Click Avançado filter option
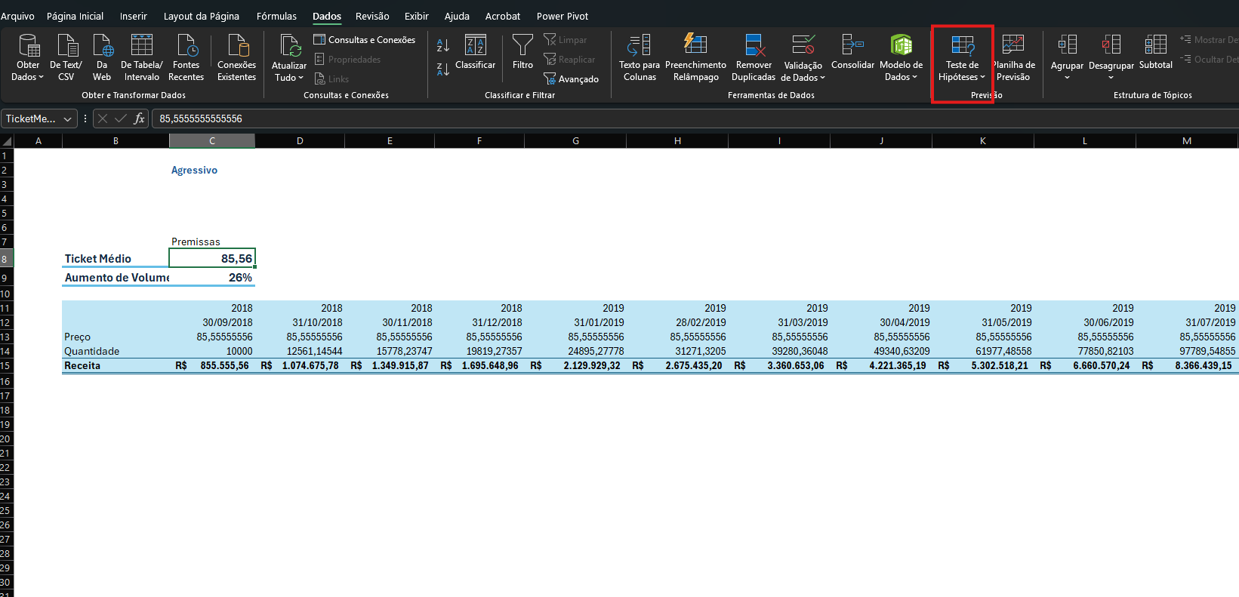The image size is (1239, 597). [x=572, y=78]
